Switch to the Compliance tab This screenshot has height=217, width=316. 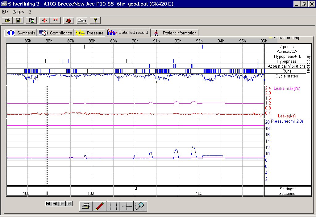56,33
